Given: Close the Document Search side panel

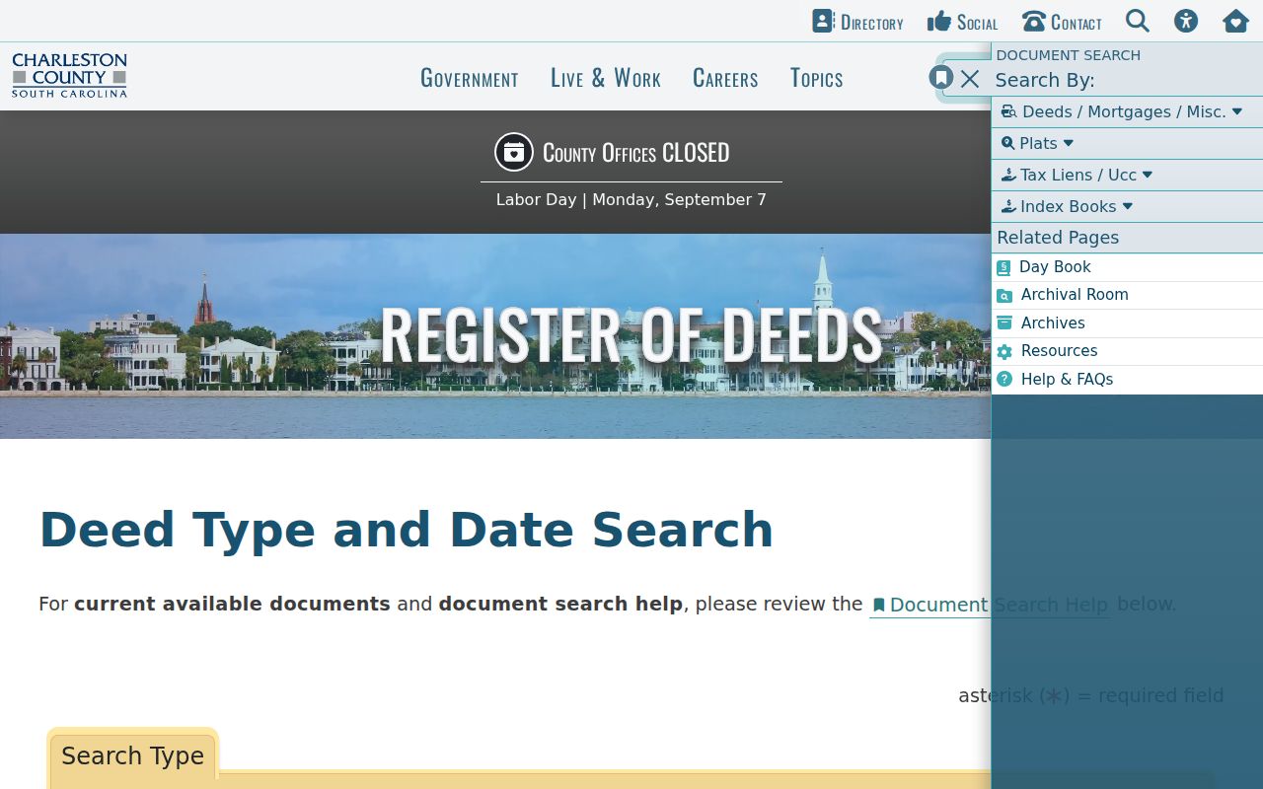Looking at the screenshot, I should click(970, 79).
